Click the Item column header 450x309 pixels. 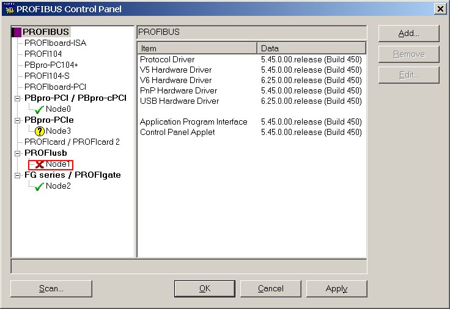click(x=197, y=48)
